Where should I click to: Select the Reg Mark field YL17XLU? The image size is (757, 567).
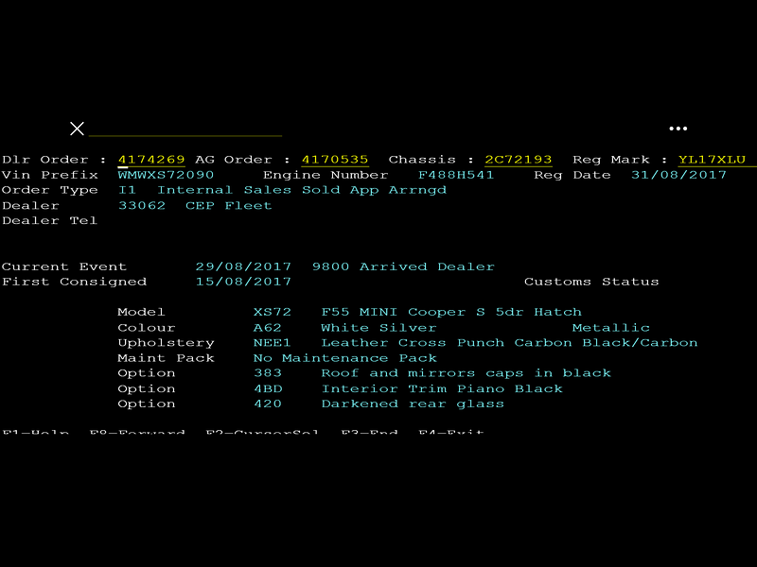pyautogui.click(x=713, y=160)
